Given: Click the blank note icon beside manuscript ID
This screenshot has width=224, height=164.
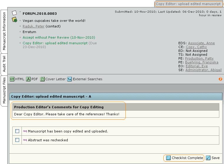Looking at the screenshot, I should tap(14, 13).
